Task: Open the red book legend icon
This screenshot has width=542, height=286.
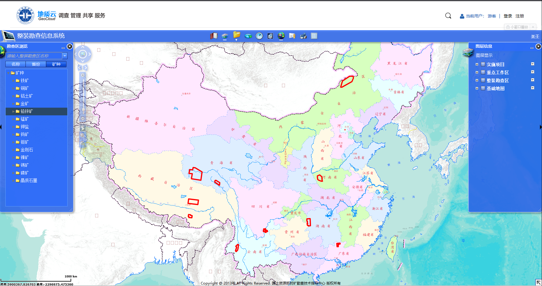Action: pos(214,36)
